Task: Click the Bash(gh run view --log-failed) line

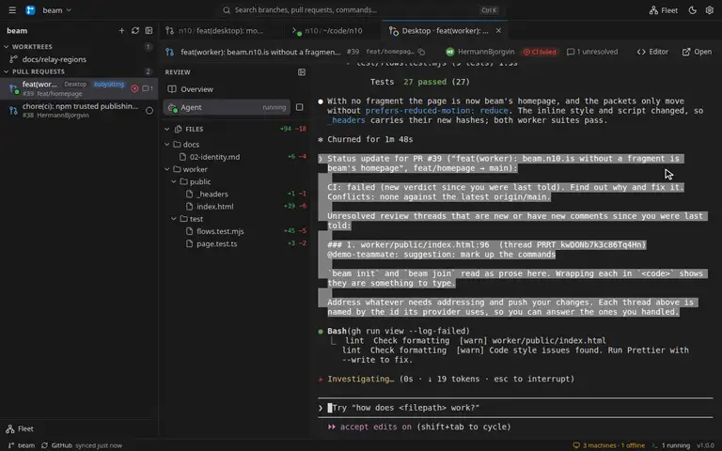Action: [399, 331]
